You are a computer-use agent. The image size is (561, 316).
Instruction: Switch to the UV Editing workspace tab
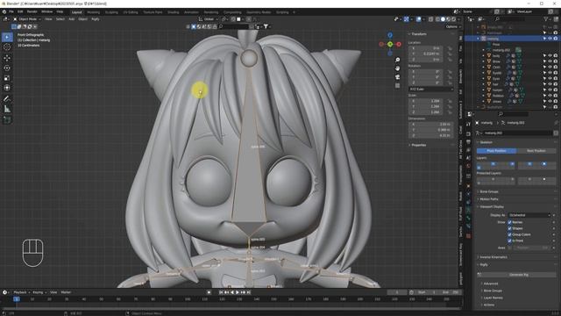click(x=131, y=12)
